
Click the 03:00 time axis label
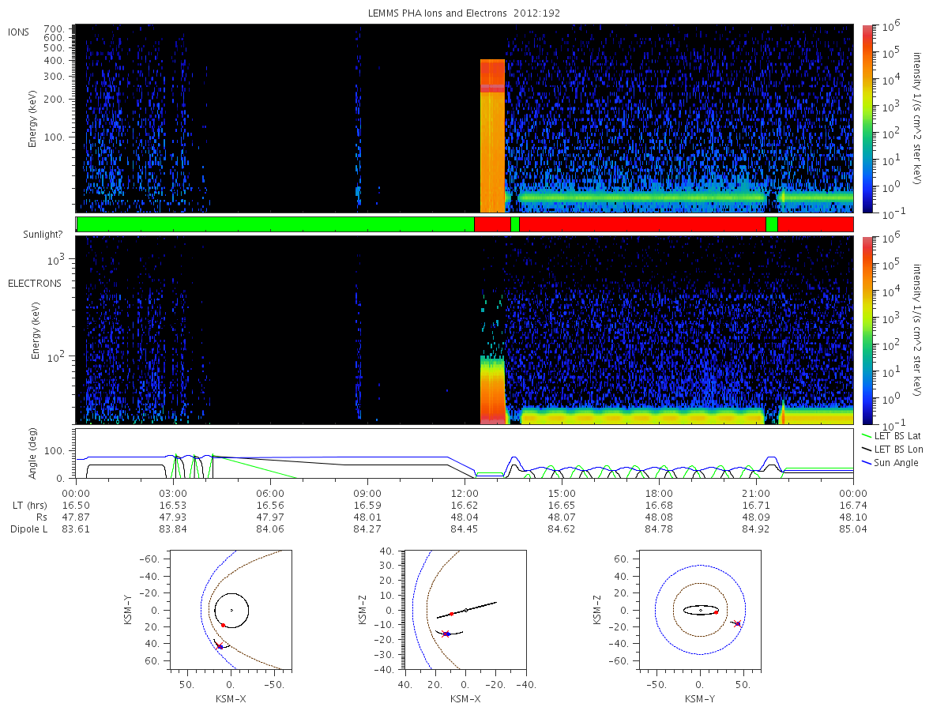pos(172,493)
